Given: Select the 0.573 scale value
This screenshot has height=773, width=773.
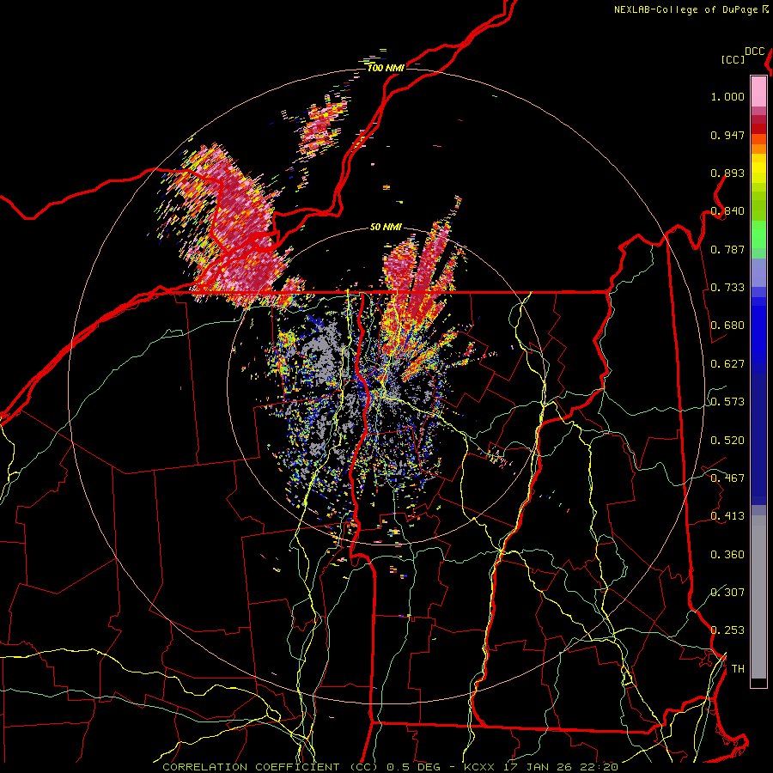Looking at the screenshot, I should (727, 402).
